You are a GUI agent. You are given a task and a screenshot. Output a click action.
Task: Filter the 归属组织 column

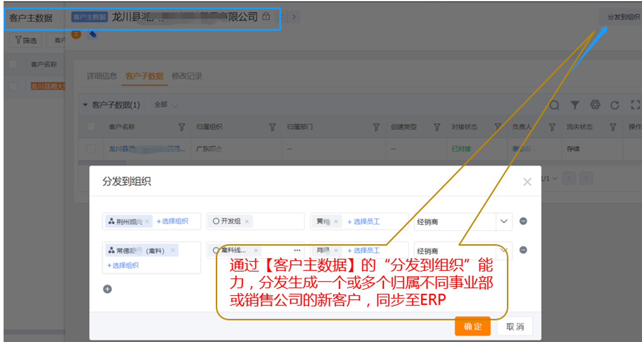click(x=272, y=127)
